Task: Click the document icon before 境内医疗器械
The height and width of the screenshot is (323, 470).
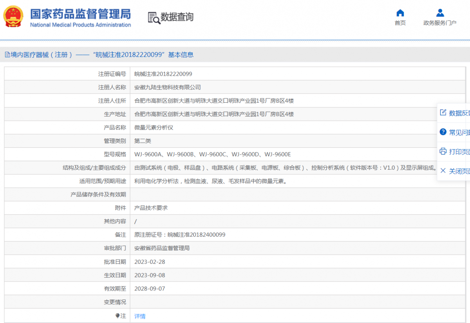Action: point(7,55)
